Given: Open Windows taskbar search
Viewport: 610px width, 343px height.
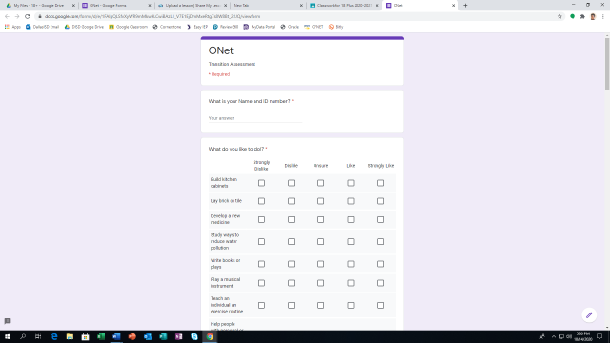Looking at the screenshot, I should [23, 336].
